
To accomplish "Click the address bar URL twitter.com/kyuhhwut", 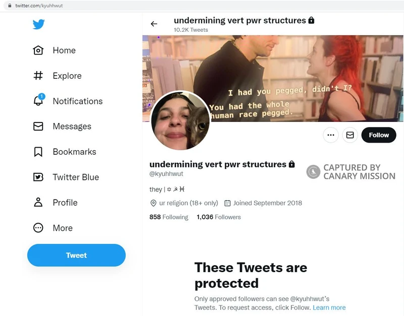I will point(39,6).
